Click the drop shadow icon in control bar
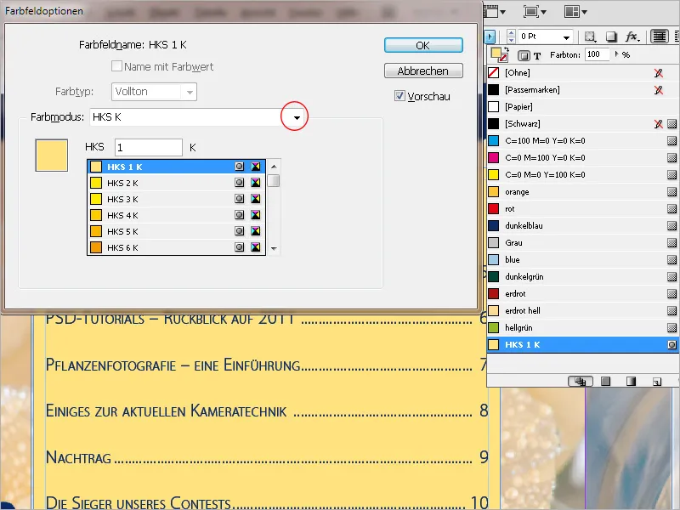The width and height of the screenshot is (680, 510). point(611,37)
